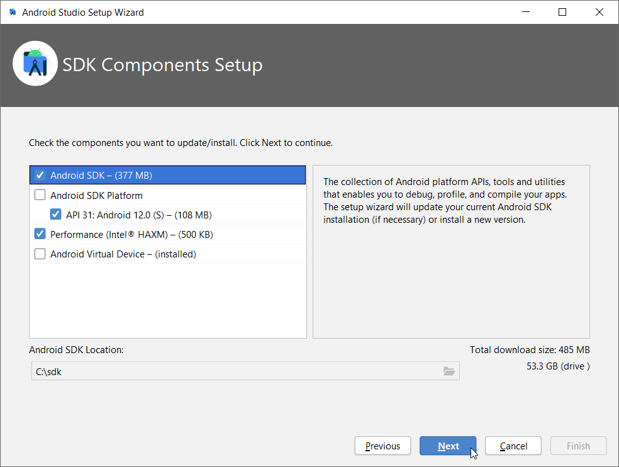Viewport: 619px width, 467px height.
Task: Uncheck the Android SDK checkbox
Action: point(40,176)
